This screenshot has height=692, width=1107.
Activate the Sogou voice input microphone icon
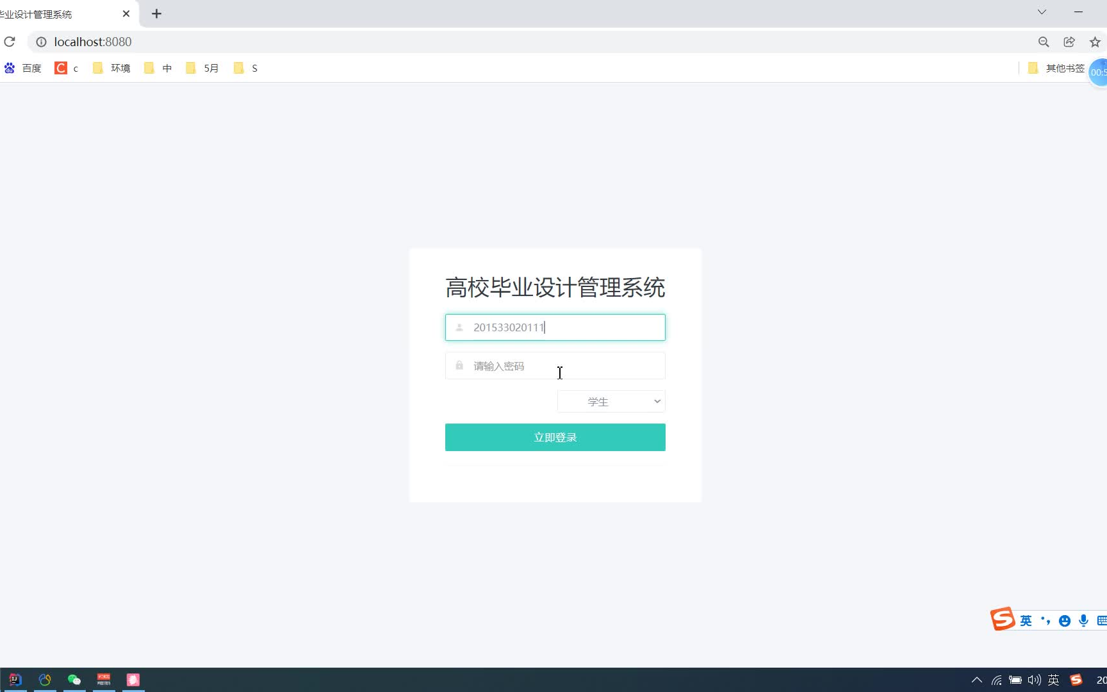[1083, 620]
